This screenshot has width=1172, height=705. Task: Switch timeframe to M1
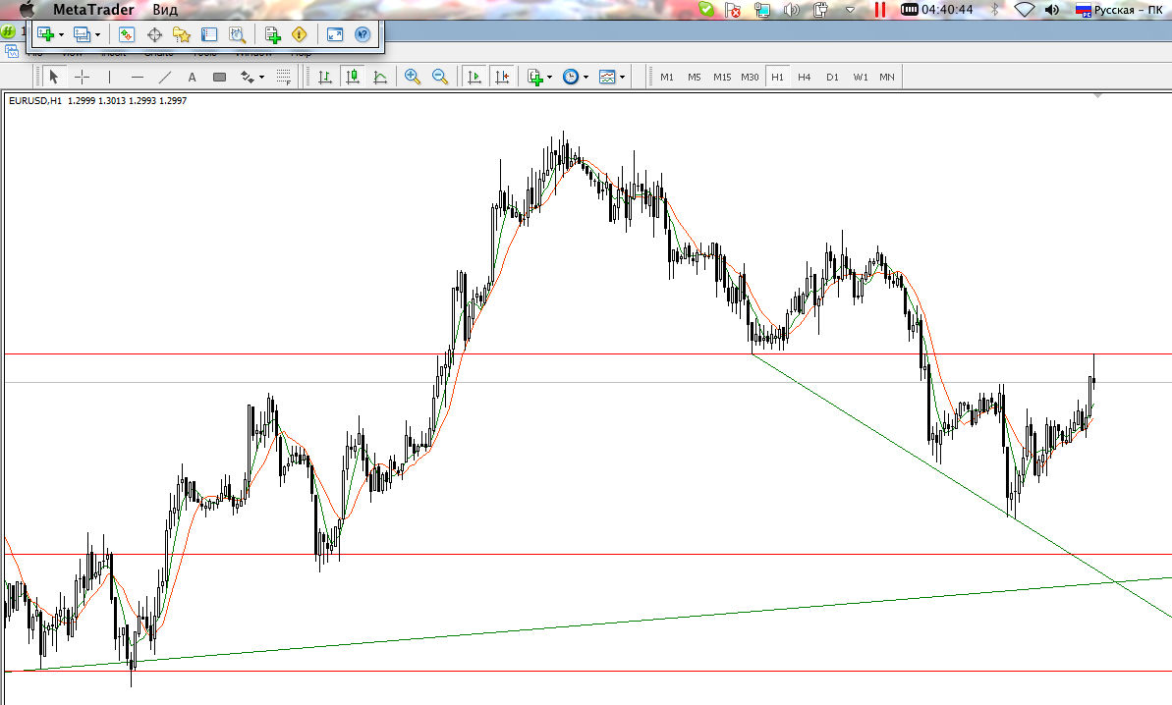pos(667,77)
